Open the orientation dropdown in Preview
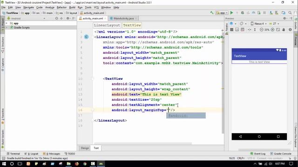 pyautogui.click(x=243, y=24)
